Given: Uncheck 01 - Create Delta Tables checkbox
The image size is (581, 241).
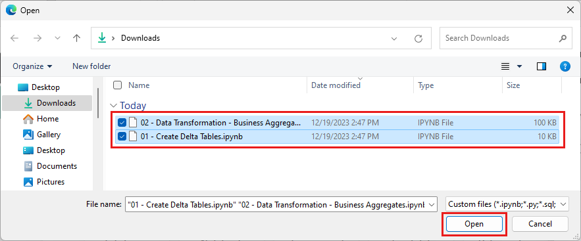Looking at the screenshot, I should click(122, 137).
